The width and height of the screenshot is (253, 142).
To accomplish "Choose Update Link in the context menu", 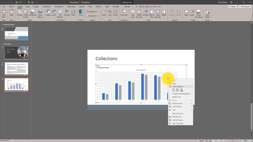I will [180, 97].
